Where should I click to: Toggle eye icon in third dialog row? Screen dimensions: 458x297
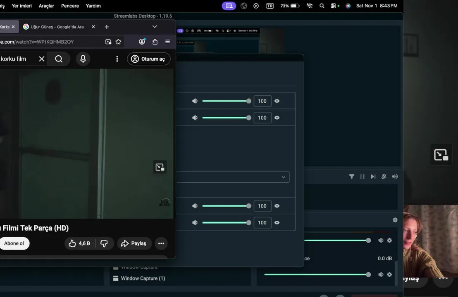[277, 206]
